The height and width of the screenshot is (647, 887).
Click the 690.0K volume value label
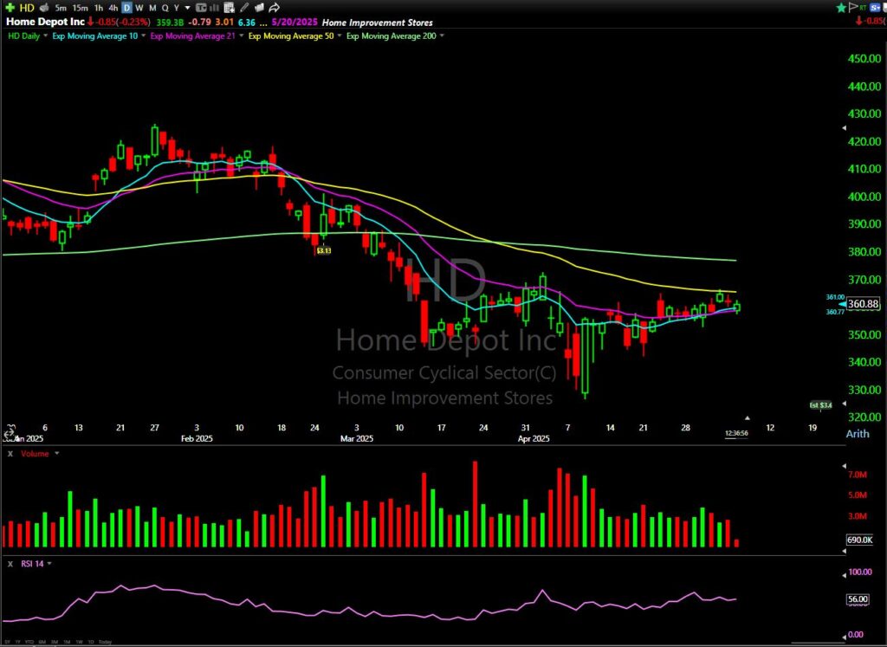coord(860,540)
